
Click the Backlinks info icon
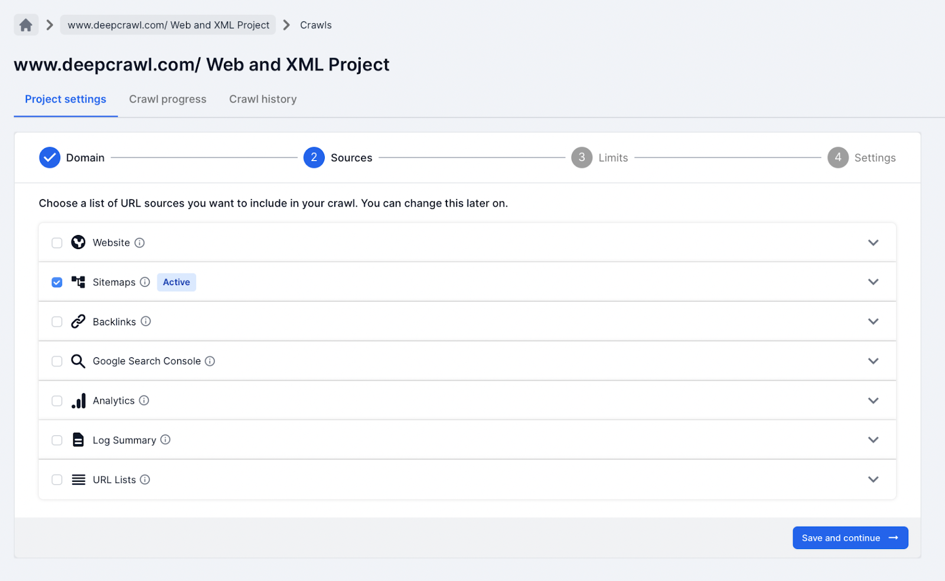point(146,321)
